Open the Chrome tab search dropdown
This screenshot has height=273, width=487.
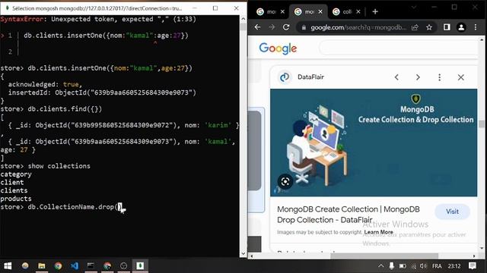(x=414, y=7)
